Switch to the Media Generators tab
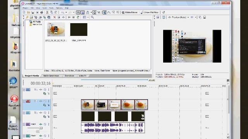The image size is (248, 139). tap(51, 76)
